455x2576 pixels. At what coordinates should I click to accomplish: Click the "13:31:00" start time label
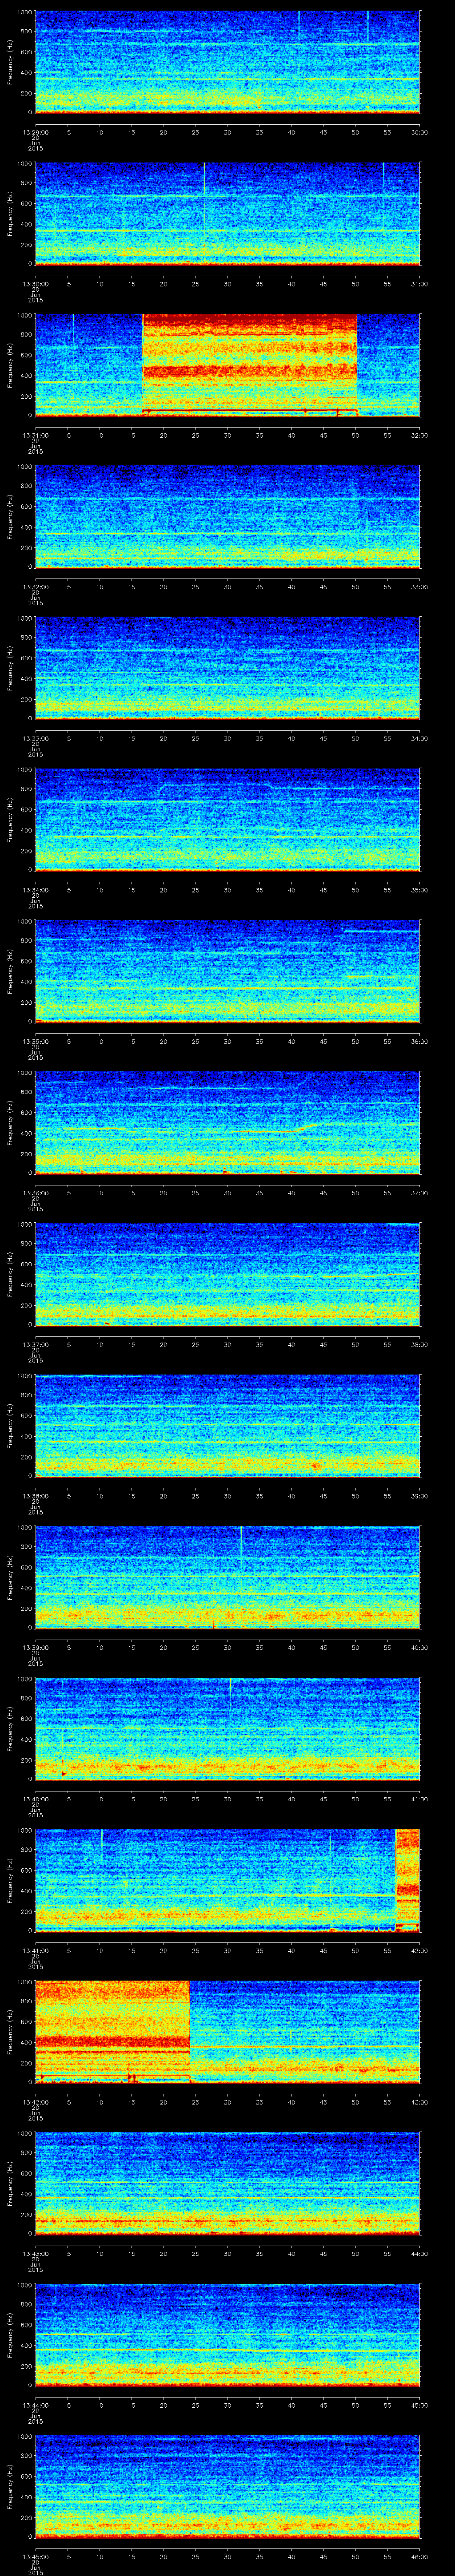pyautogui.click(x=35, y=435)
